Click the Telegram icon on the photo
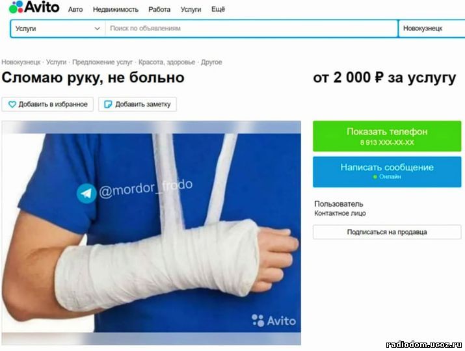The width and height of the screenshot is (465, 351). (x=86, y=194)
